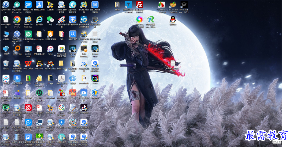The width and height of the screenshot is (291, 147).
Task: Open the blue gear settings shortcut
Action: pyautogui.click(x=73, y=78)
